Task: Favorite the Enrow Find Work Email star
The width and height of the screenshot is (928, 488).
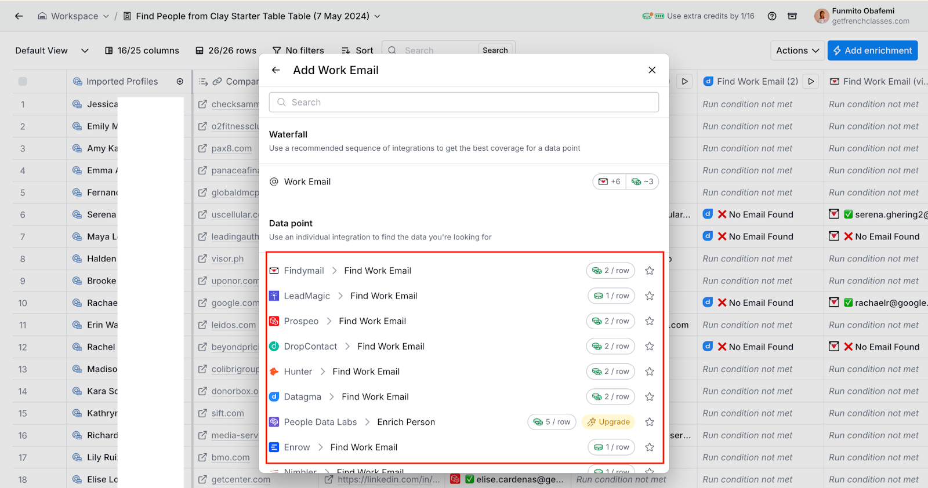Action: [650, 447]
